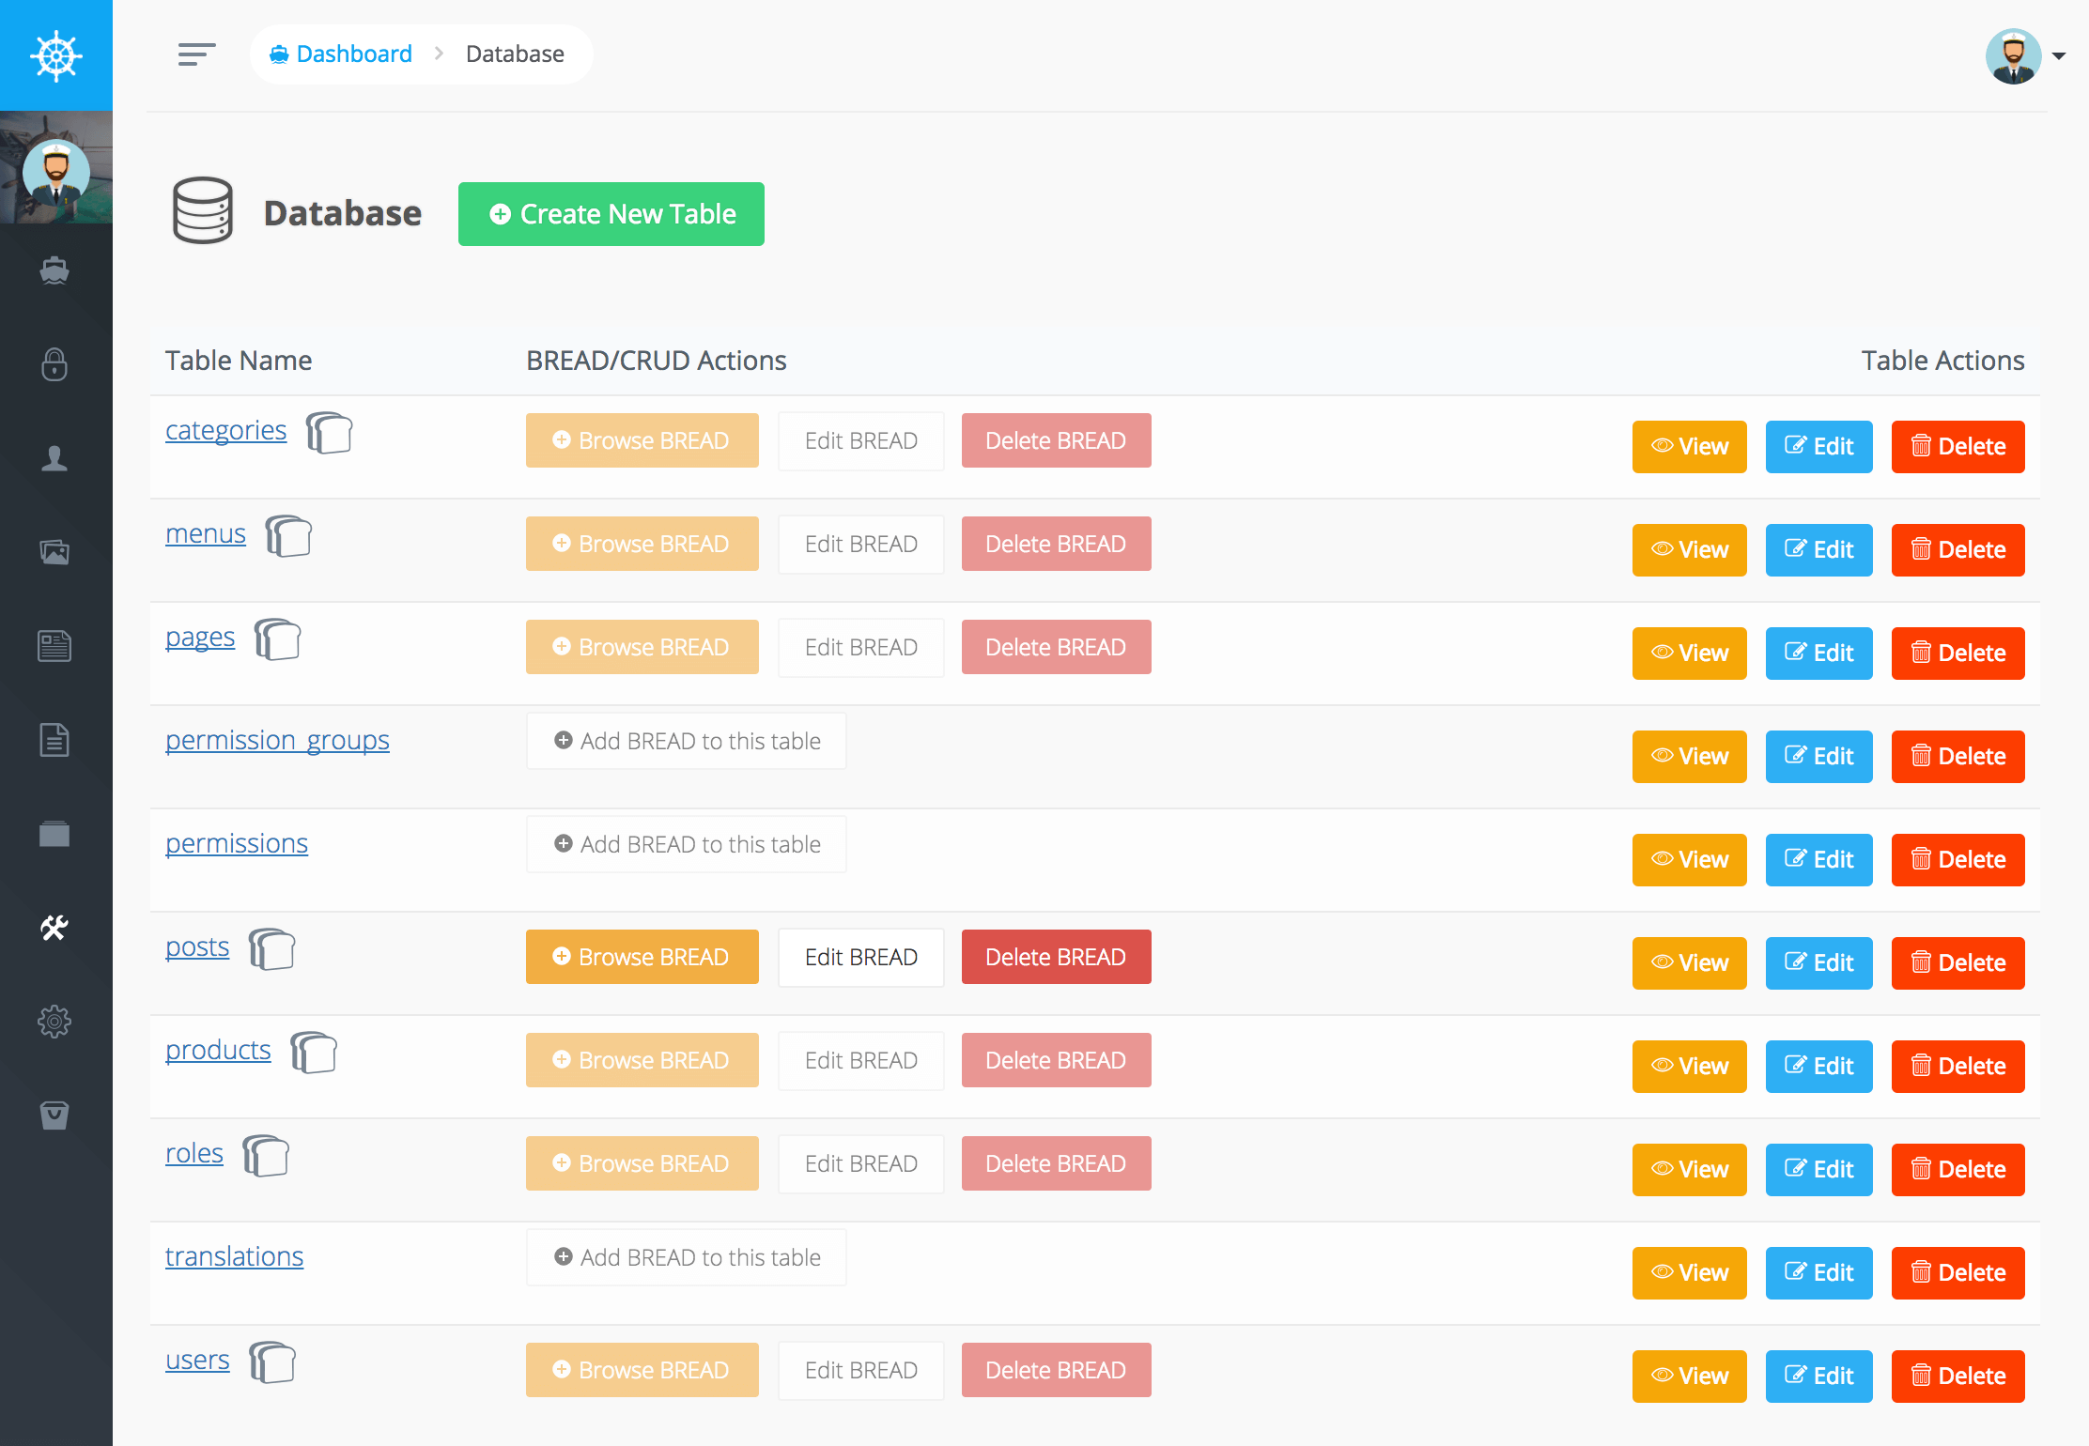Open the tools wrench sidebar icon
The height and width of the screenshot is (1446, 2089).
pos(54,928)
